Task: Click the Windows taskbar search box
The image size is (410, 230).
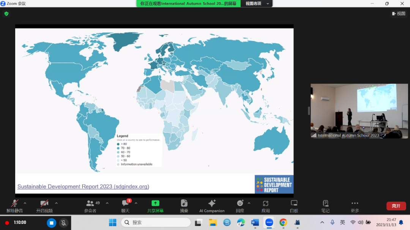Action: [x=156, y=222]
